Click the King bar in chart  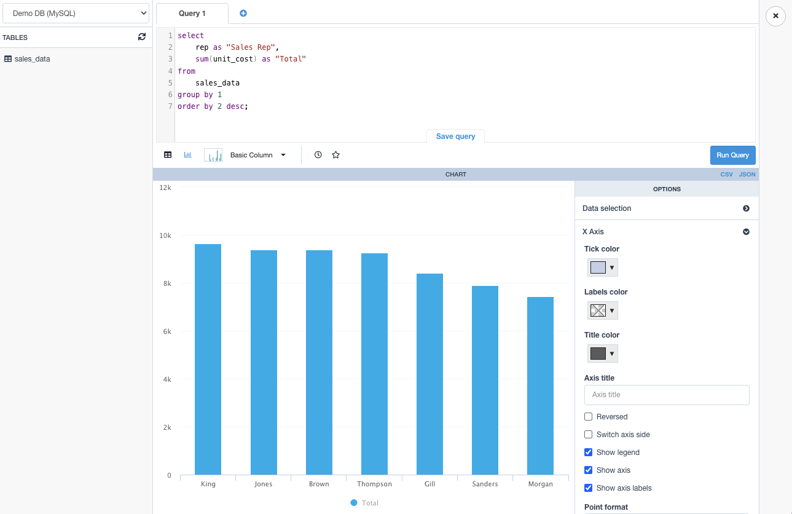pyautogui.click(x=208, y=360)
